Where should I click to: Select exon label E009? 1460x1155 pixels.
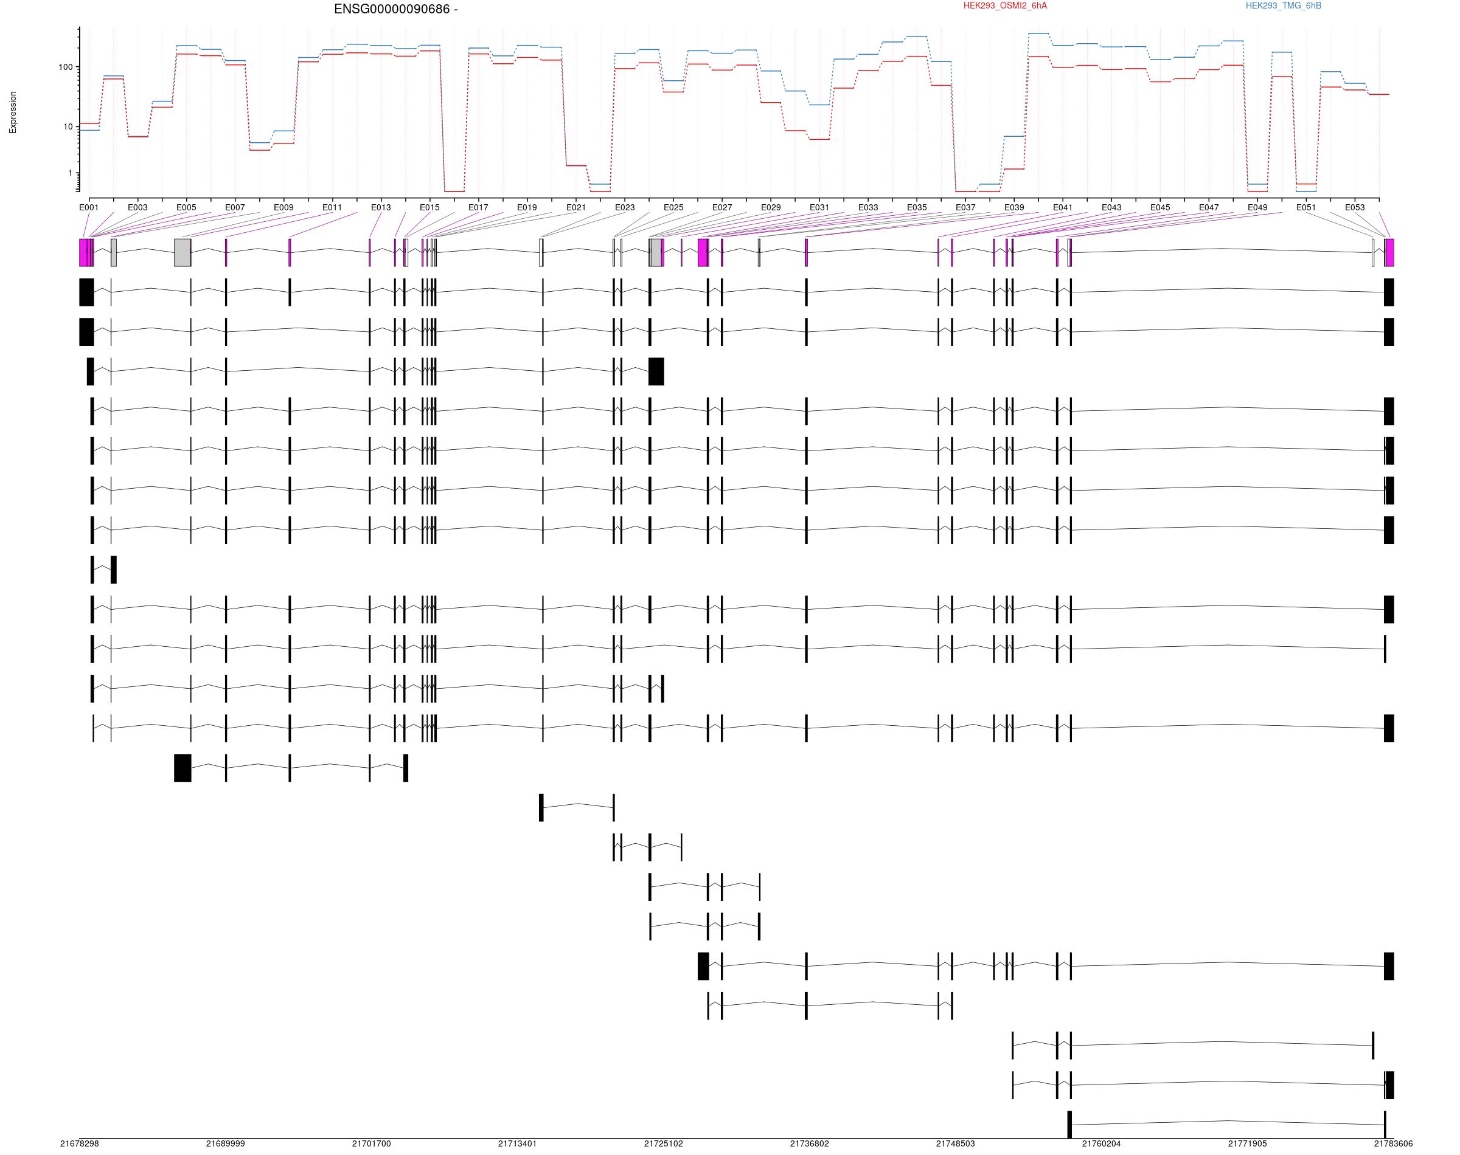[x=283, y=208]
